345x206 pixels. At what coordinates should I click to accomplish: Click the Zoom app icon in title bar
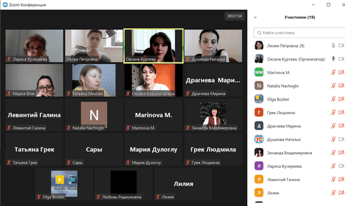(5, 4)
